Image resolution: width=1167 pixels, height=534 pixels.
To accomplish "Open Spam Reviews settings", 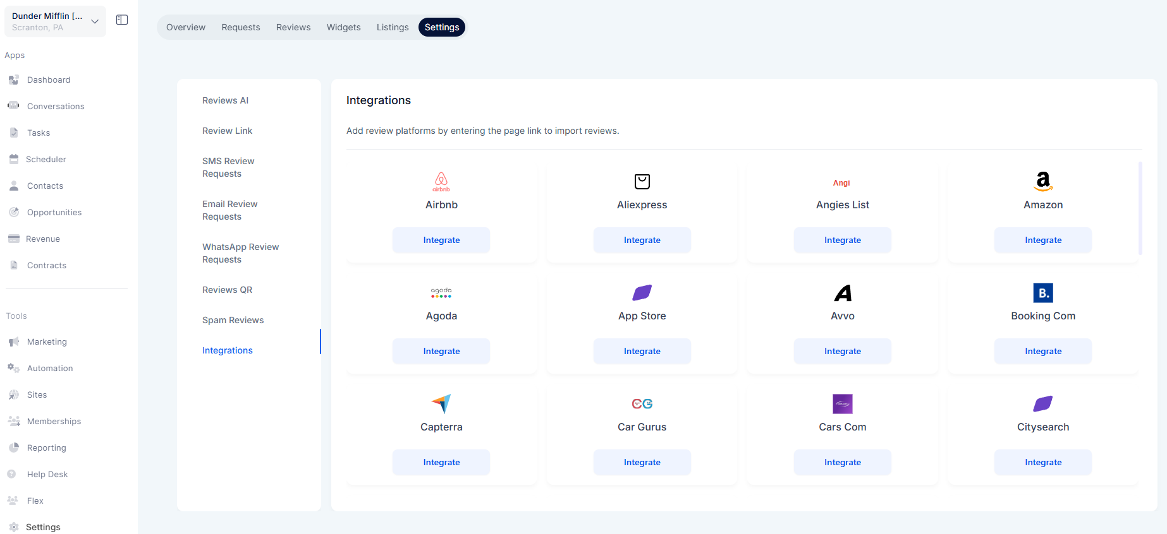I will coord(233,320).
